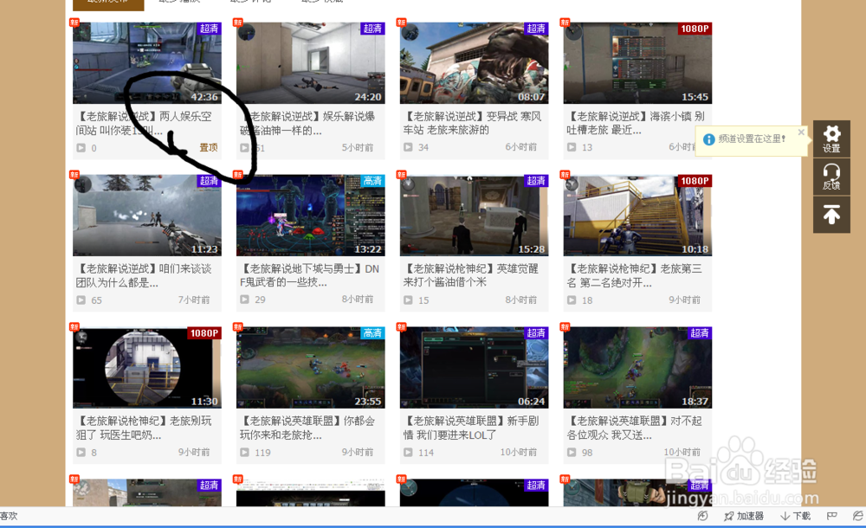Click the 6小时前 timestamp beside count 34

tap(520, 147)
